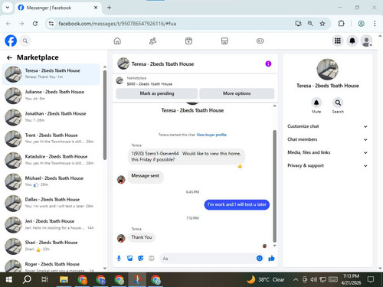Open the Video (Watch) icon
The height and width of the screenshot is (287, 383).
pos(188,41)
